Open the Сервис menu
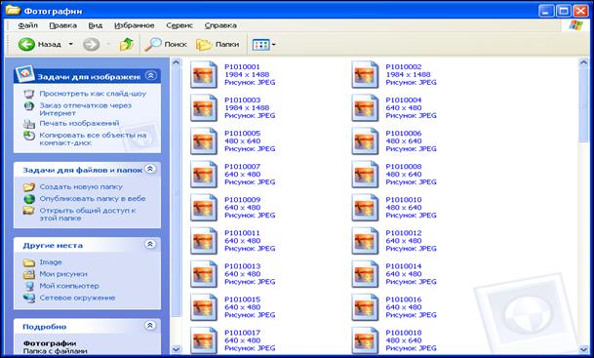Image resolution: width=594 pixels, height=358 pixels. tap(179, 25)
